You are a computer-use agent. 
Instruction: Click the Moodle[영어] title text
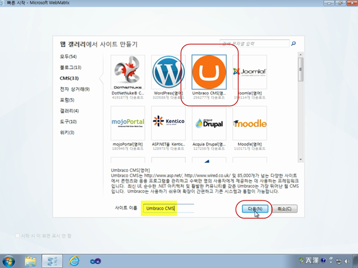[250, 144]
